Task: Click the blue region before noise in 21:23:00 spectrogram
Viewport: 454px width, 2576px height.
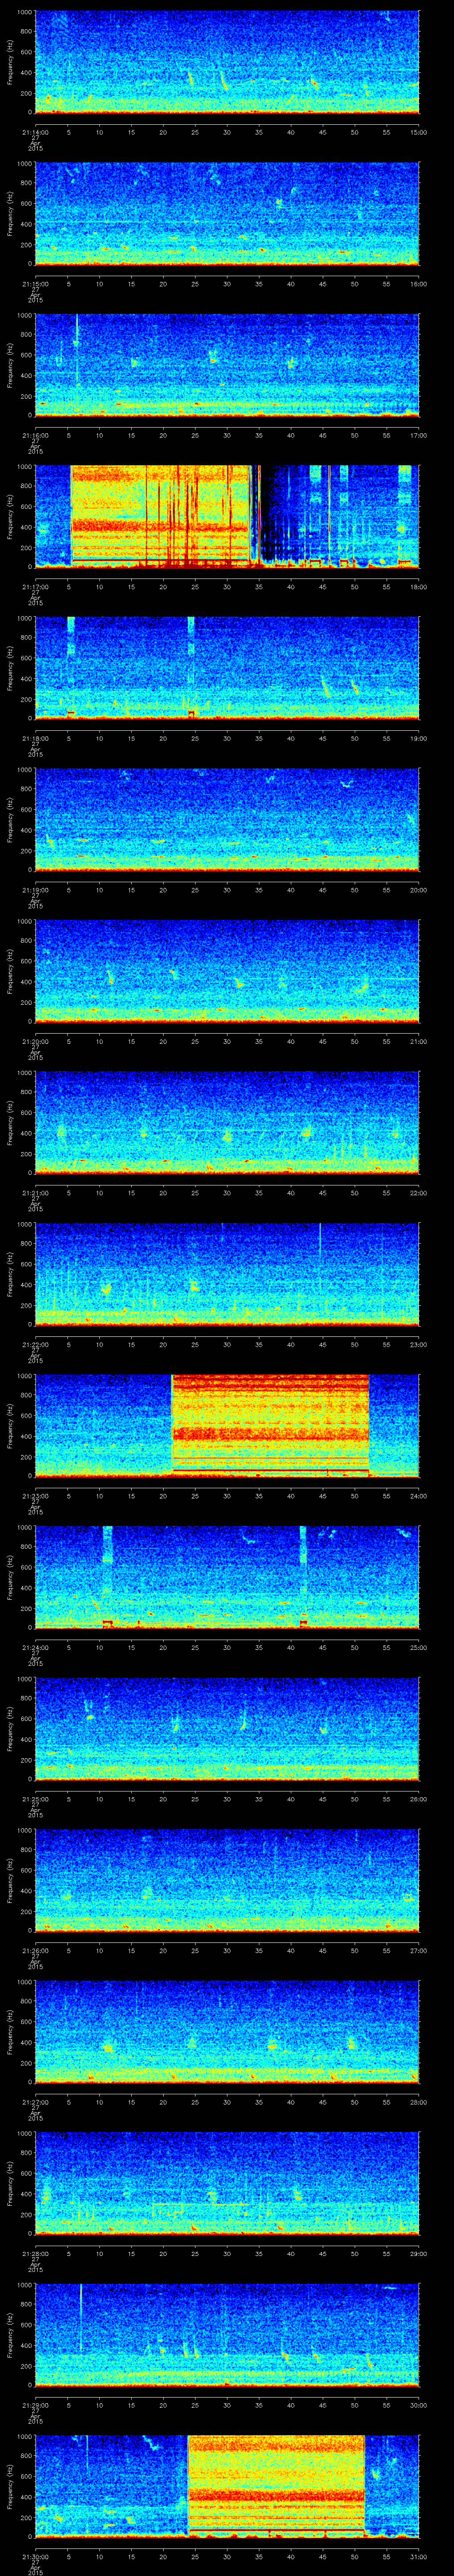Action: [104, 1426]
